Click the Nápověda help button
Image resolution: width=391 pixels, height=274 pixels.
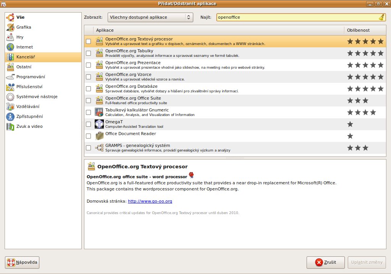coord(22,262)
